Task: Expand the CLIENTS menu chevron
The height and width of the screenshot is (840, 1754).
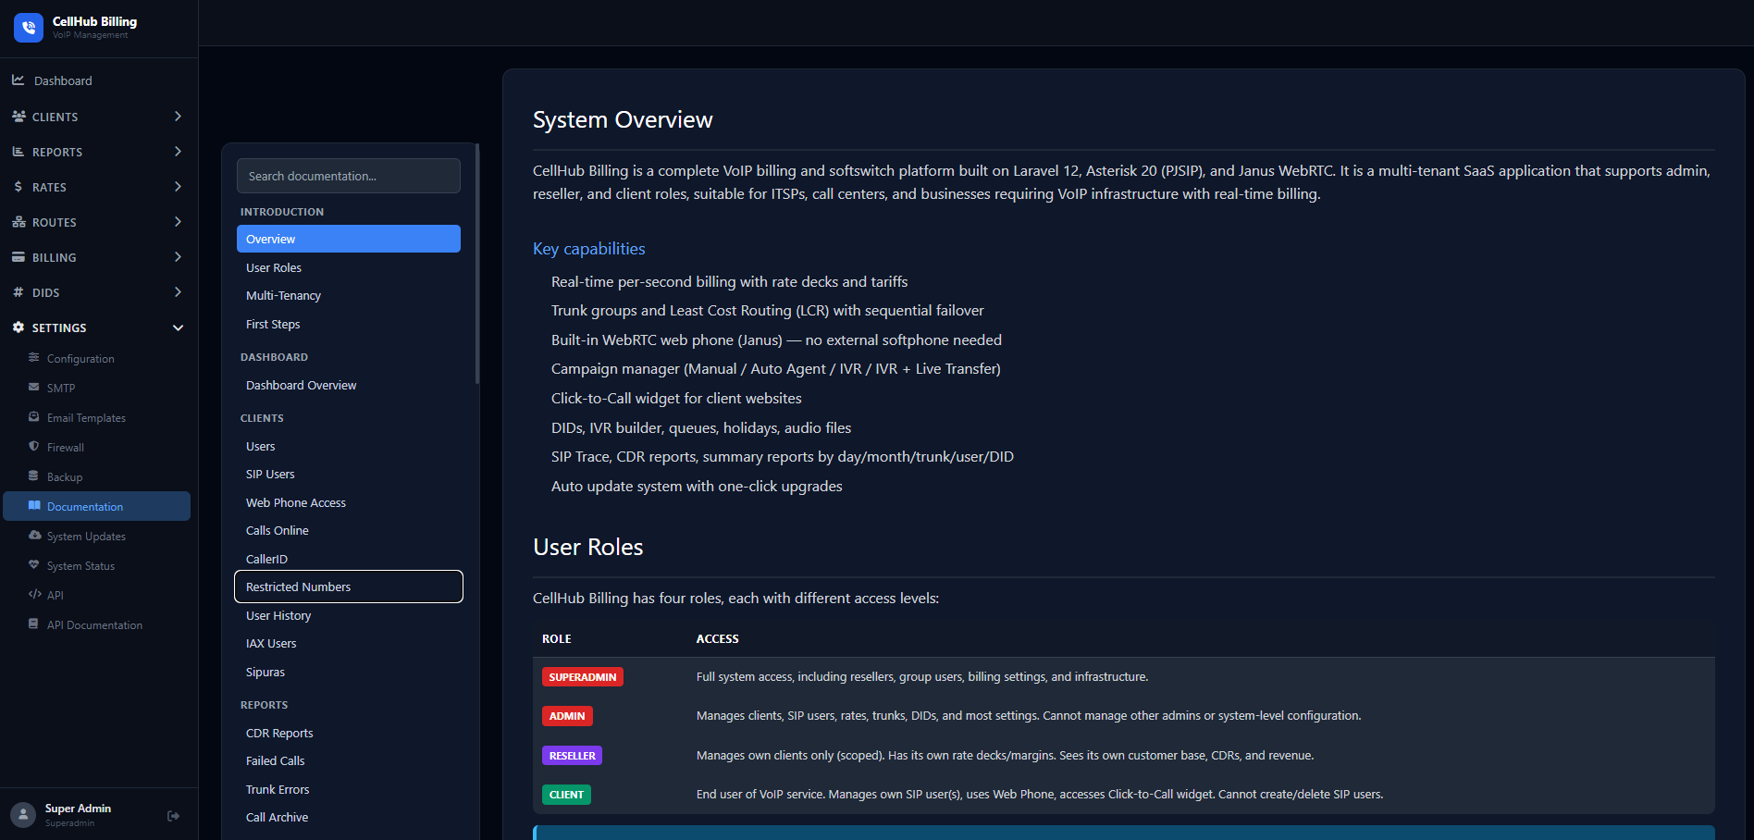Action: coord(178,117)
